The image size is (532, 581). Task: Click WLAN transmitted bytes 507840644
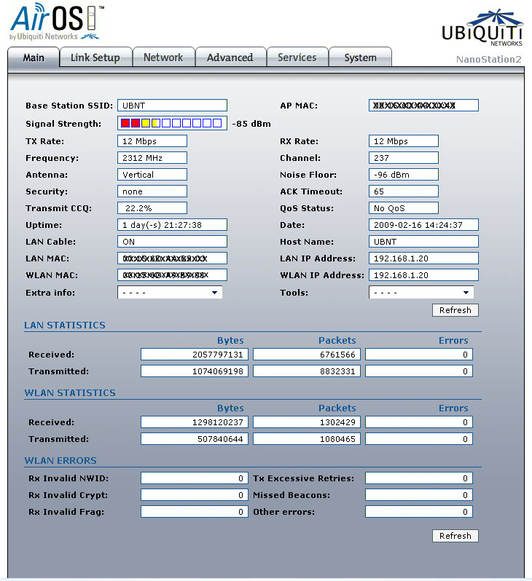coord(195,439)
